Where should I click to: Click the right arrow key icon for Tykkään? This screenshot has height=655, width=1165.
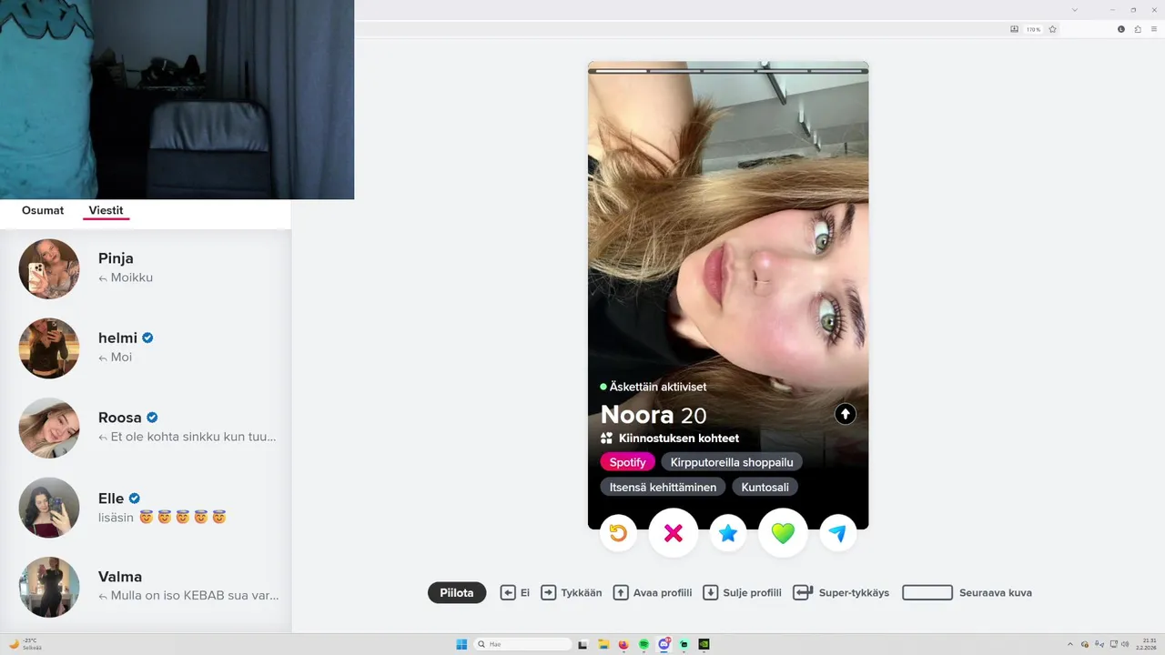coord(548,592)
